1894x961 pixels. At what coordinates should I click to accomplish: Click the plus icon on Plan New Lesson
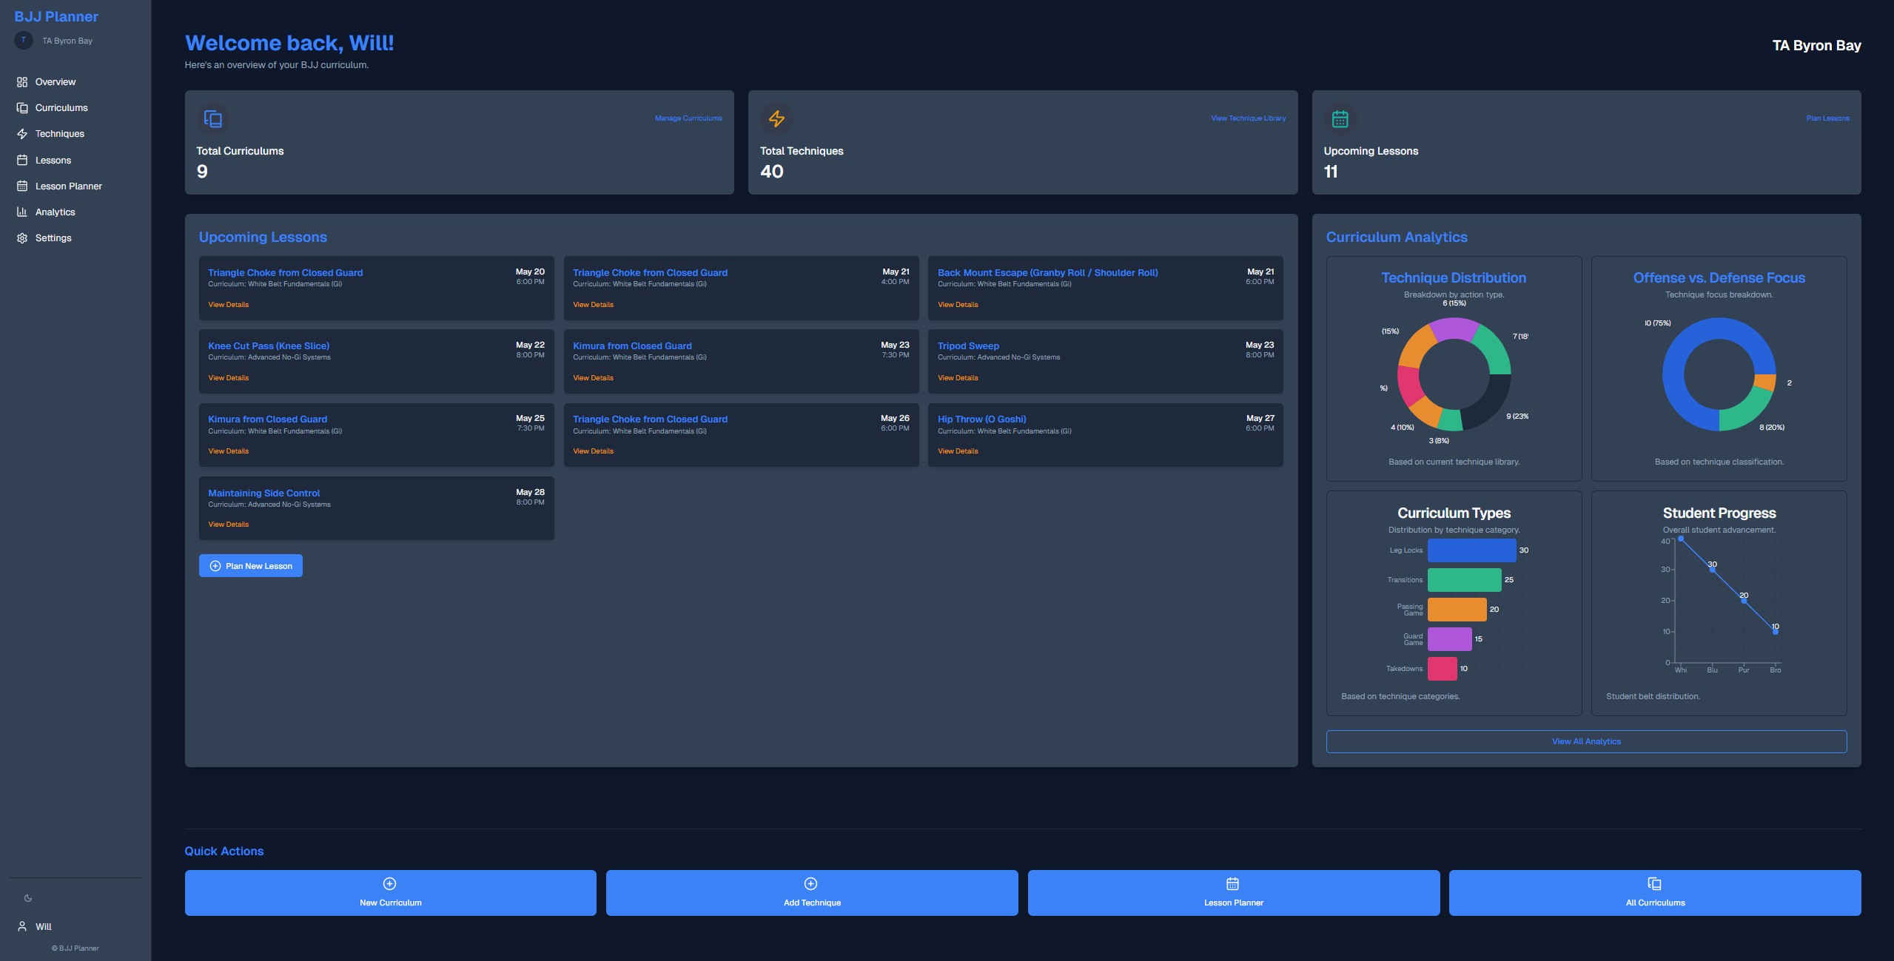point(215,566)
